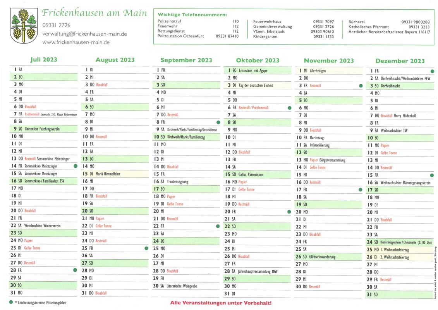Click Traubensegnung on 16 September
Viewport: 438px width, 310px height.
tap(178, 182)
